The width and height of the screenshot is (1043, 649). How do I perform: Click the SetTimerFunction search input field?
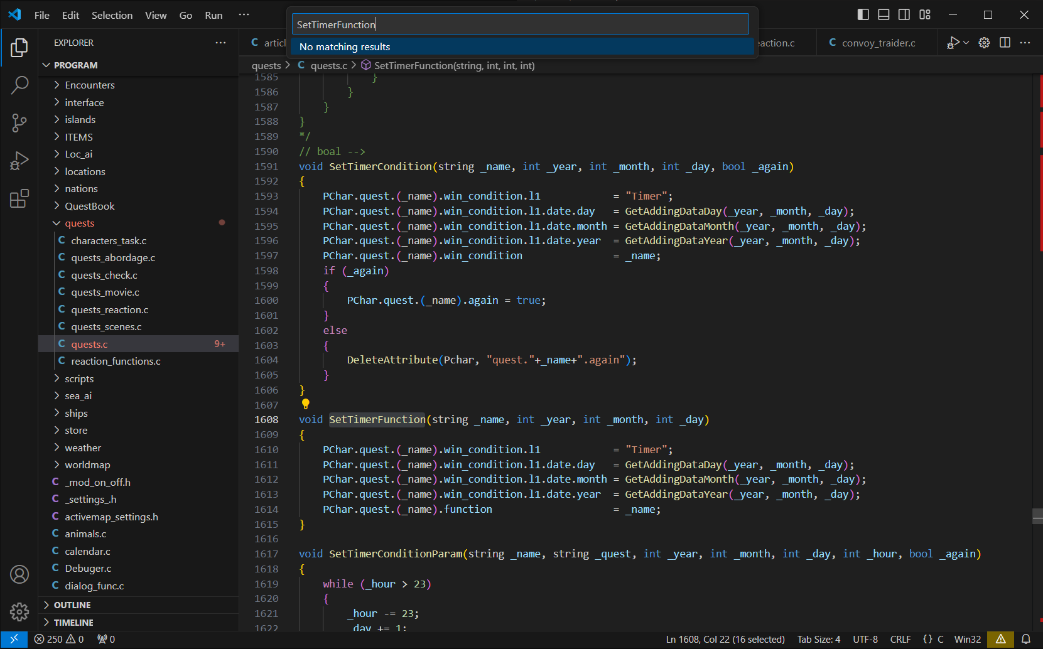[x=520, y=24]
